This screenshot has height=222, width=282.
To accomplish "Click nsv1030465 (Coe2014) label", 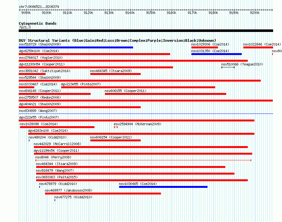I will (x=138, y=184).
